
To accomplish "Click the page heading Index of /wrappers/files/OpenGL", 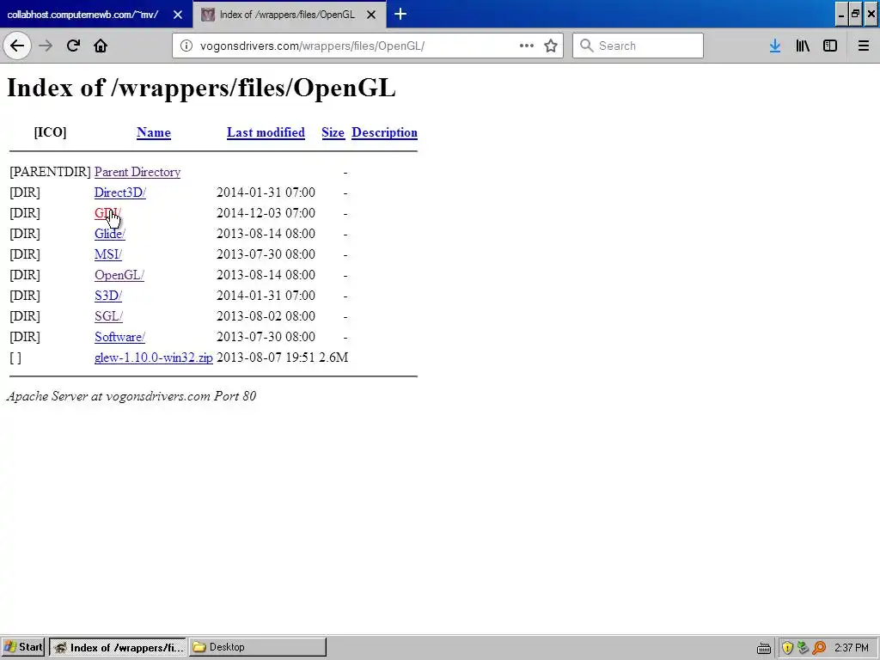I will click(201, 89).
